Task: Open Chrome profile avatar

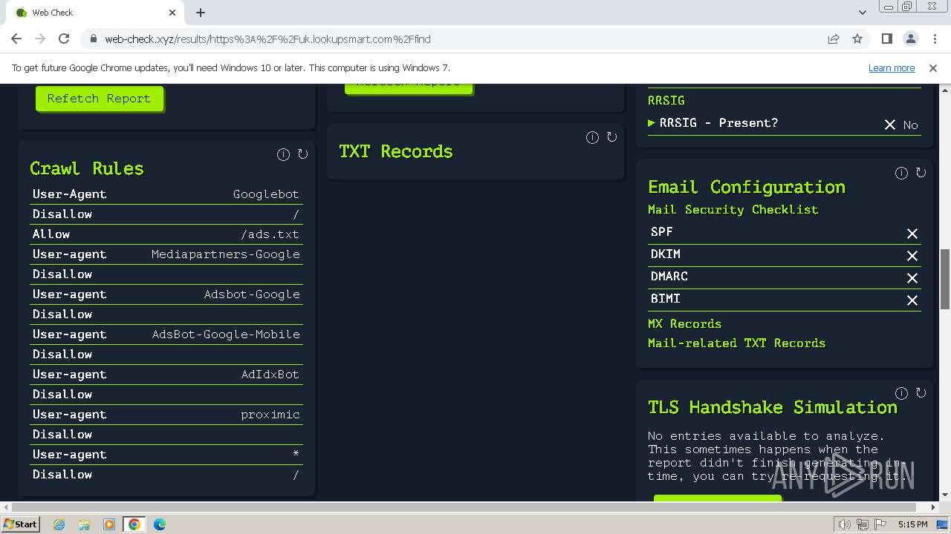Action: [910, 39]
